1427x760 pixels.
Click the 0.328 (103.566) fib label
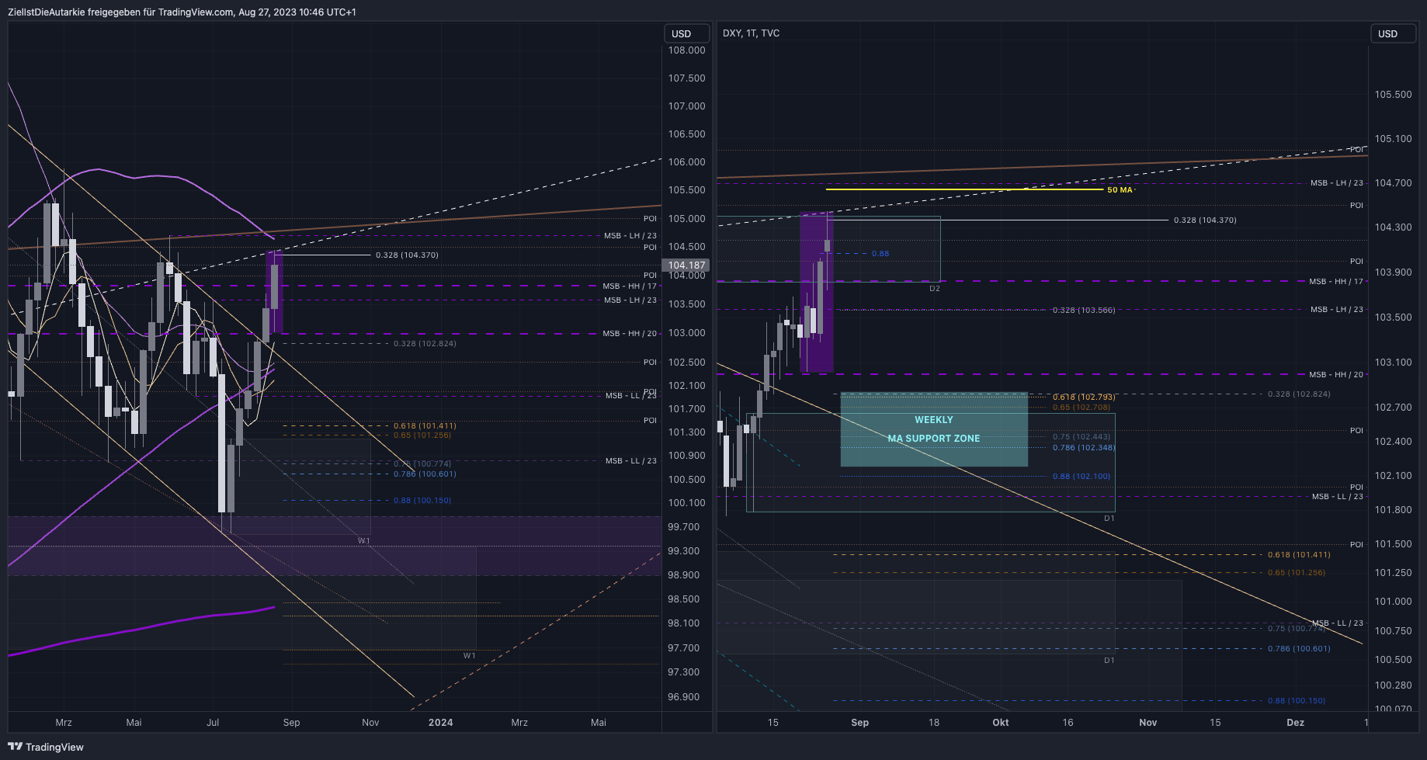pos(1083,311)
